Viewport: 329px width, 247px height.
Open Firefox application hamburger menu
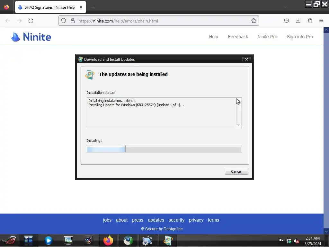(321, 21)
